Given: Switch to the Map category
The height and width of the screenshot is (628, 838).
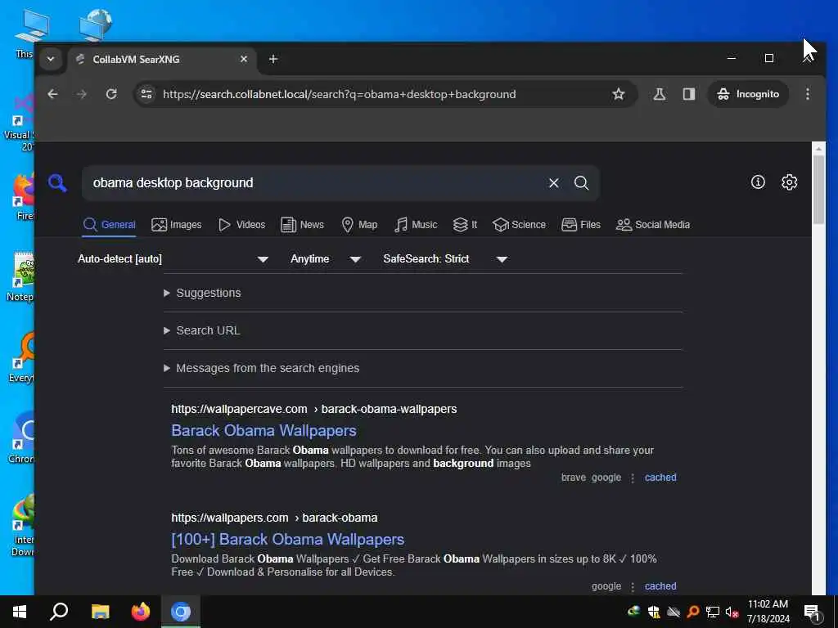Looking at the screenshot, I should point(359,225).
